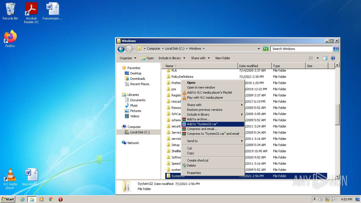
Task: Open toolbar Include in library dropdown
Action: pyautogui.click(x=172, y=58)
